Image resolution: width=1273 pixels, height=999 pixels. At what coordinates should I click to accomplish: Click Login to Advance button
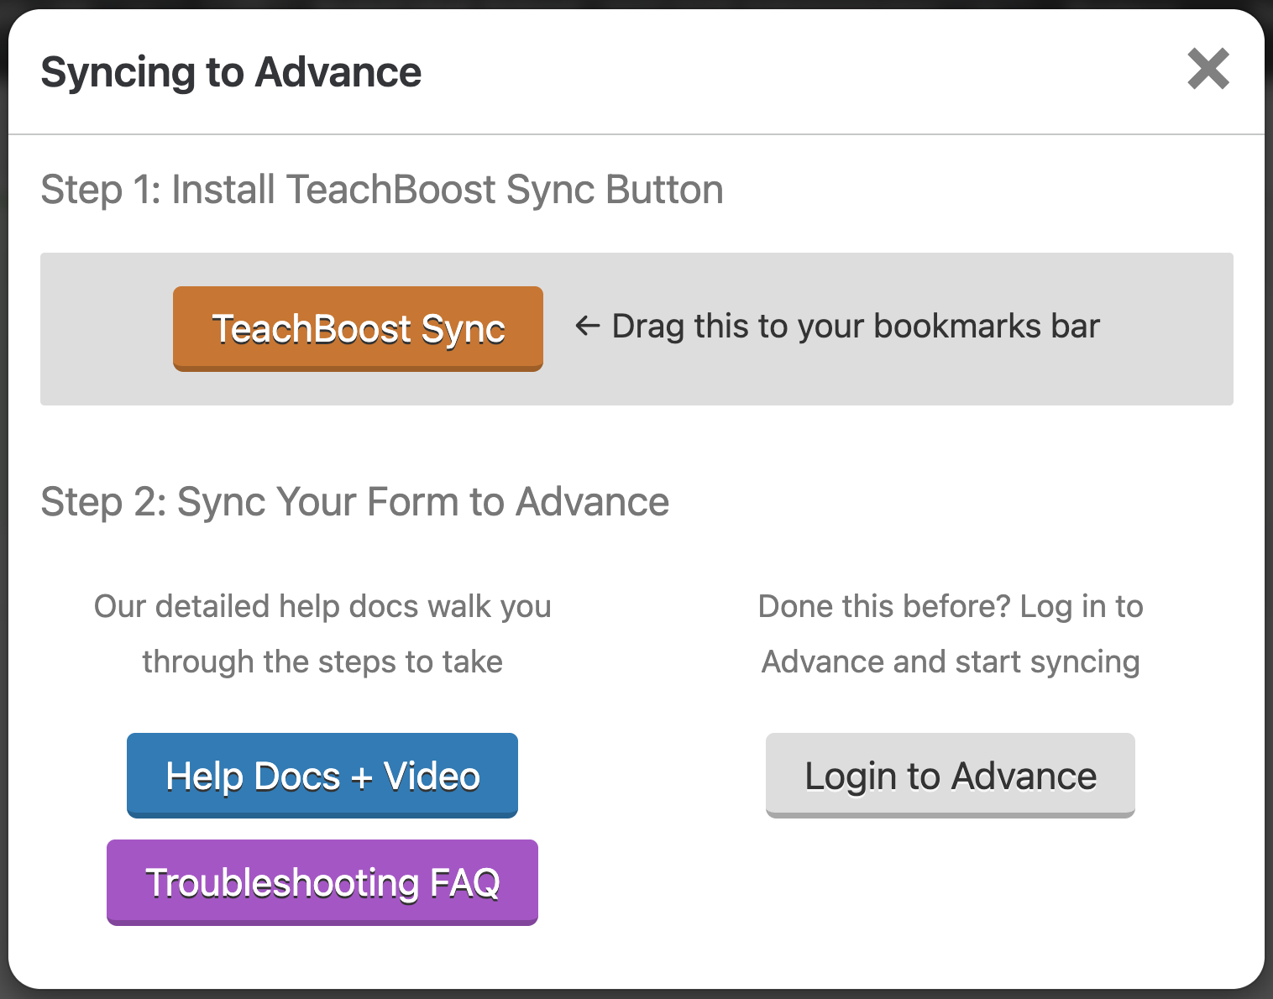tap(951, 775)
